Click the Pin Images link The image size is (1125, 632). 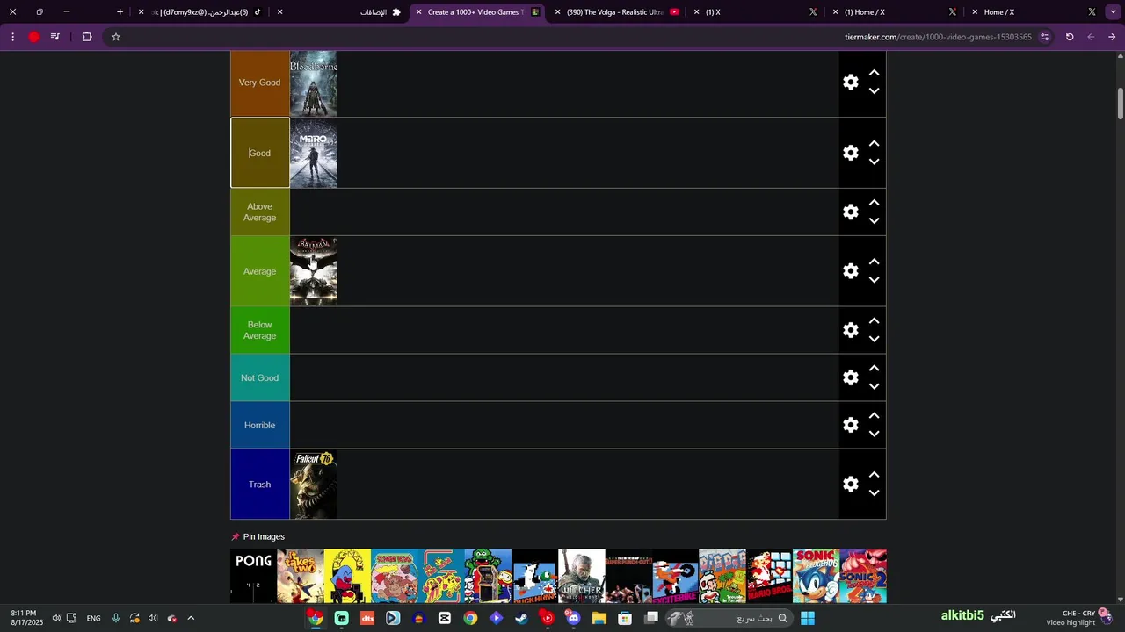pyautogui.click(x=258, y=536)
